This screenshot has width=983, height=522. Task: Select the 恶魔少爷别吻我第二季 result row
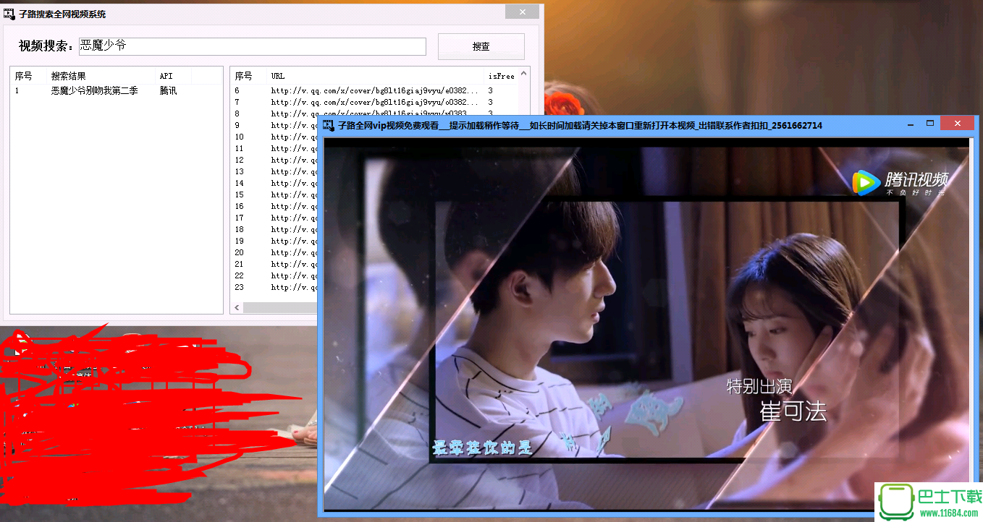point(116,90)
